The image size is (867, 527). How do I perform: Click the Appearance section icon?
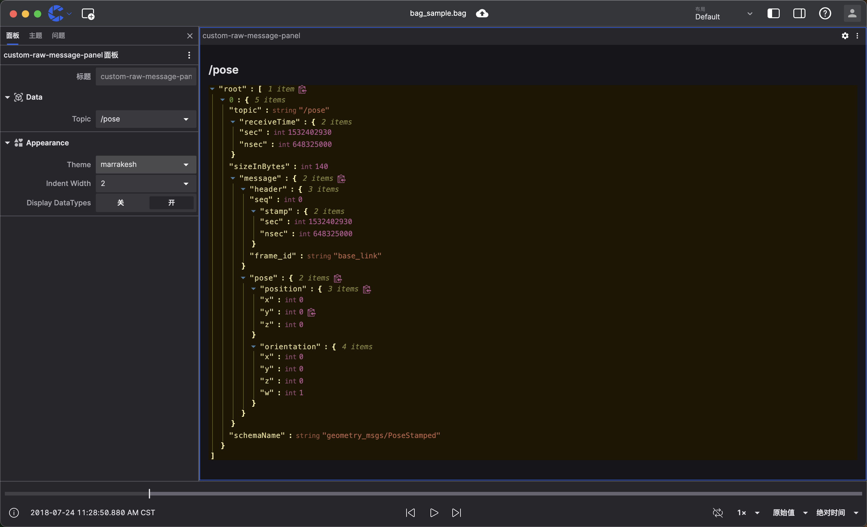[19, 143]
